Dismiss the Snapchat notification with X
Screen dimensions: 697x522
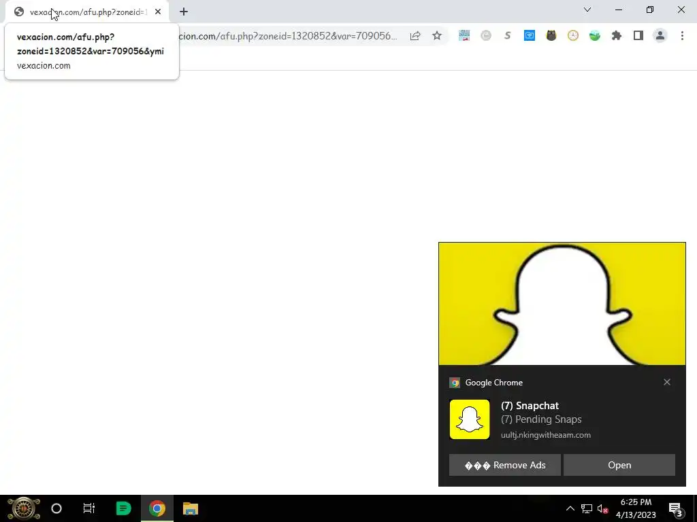click(x=667, y=382)
